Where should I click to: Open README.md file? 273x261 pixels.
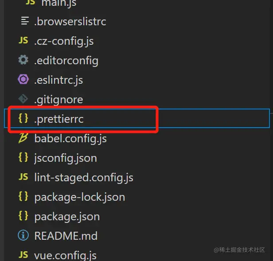coord(66,236)
